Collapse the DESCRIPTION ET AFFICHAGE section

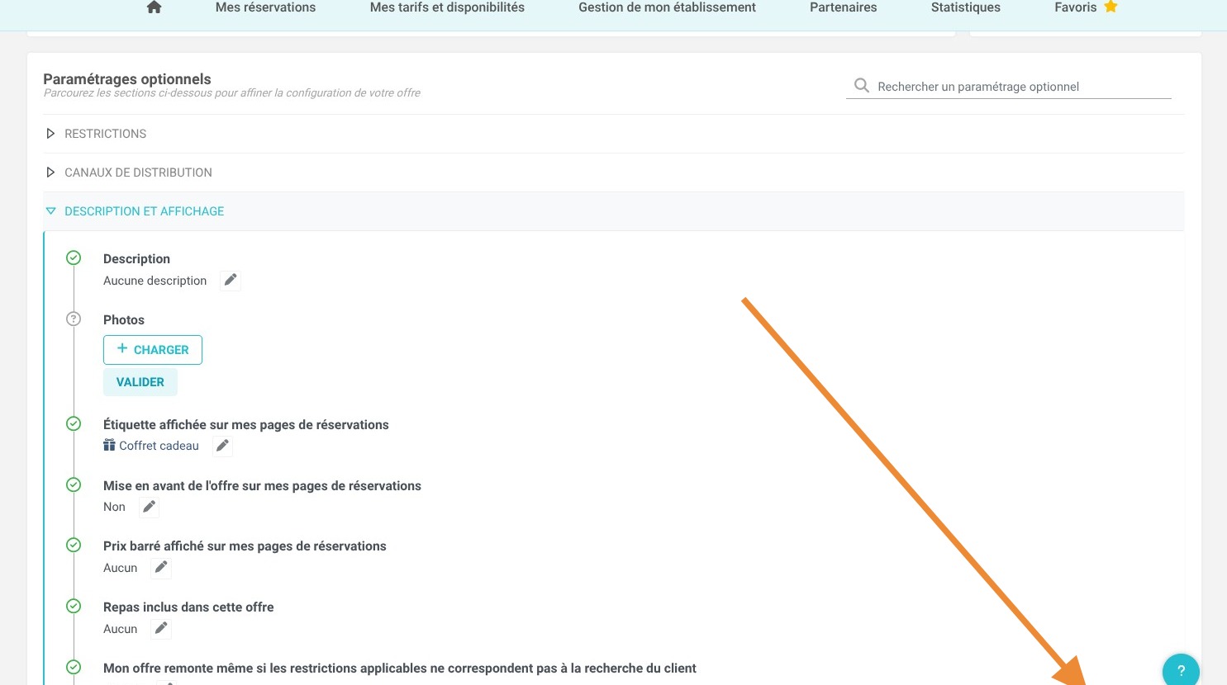613,211
